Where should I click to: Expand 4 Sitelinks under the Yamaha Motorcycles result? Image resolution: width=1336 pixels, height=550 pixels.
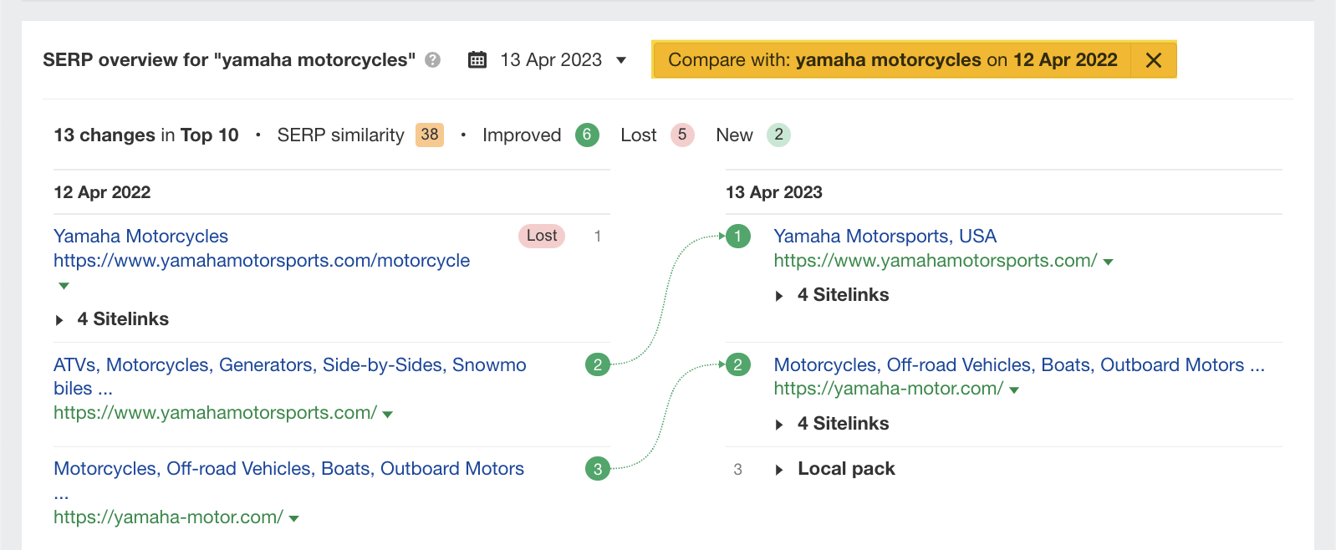click(x=123, y=318)
